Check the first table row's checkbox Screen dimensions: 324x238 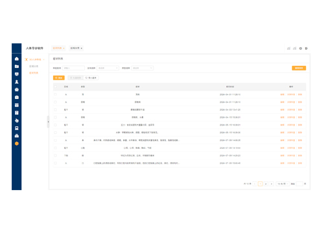[x=55, y=94]
